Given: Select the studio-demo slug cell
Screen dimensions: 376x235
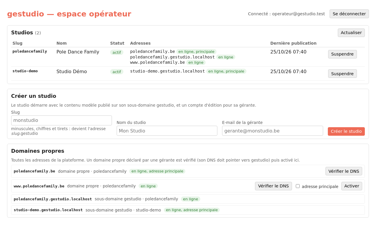Looking at the screenshot, I should click(x=25, y=71).
